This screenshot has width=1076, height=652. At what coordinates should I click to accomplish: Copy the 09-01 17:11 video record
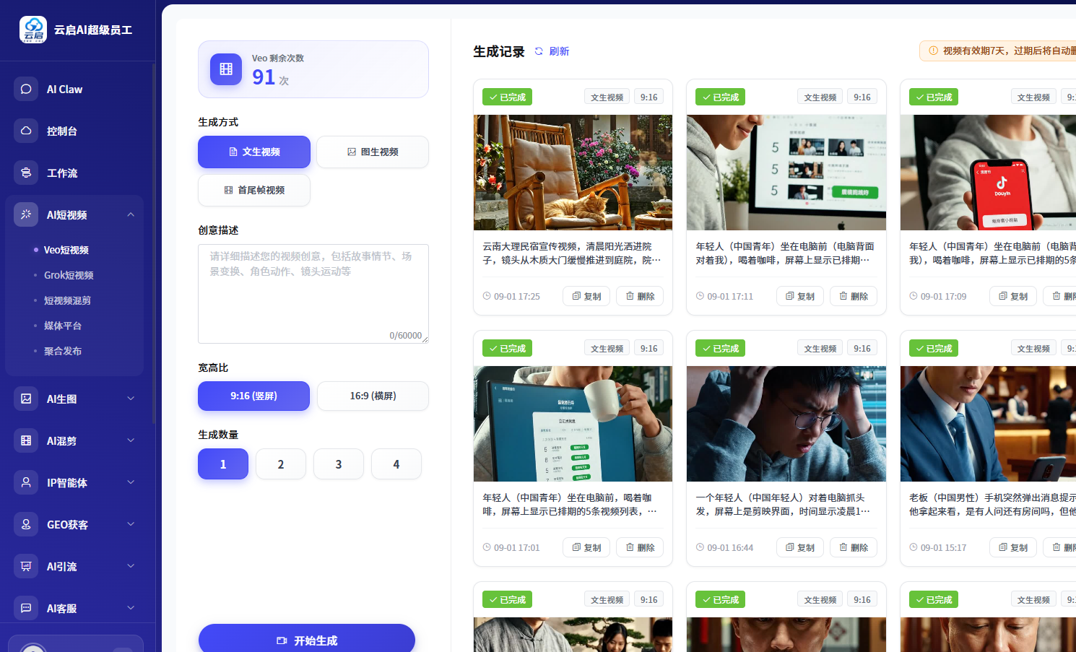(x=800, y=296)
